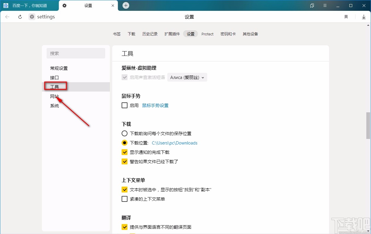371x234 pixels.
Task: Click the site badge icon before settings URL
Action: coord(31,17)
